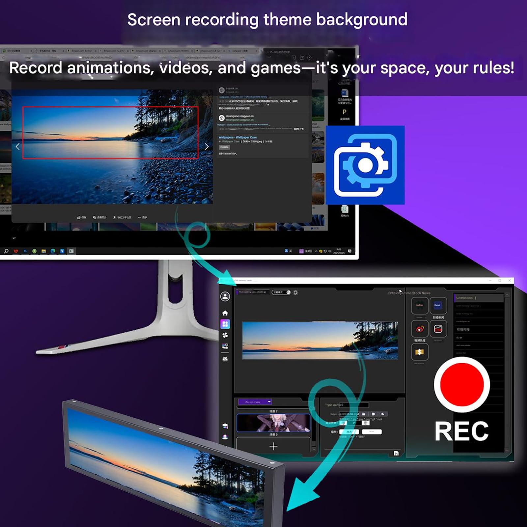Open the game controller sidebar icon
The height and width of the screenshot is (527, 527).
[x=225, y=359]
